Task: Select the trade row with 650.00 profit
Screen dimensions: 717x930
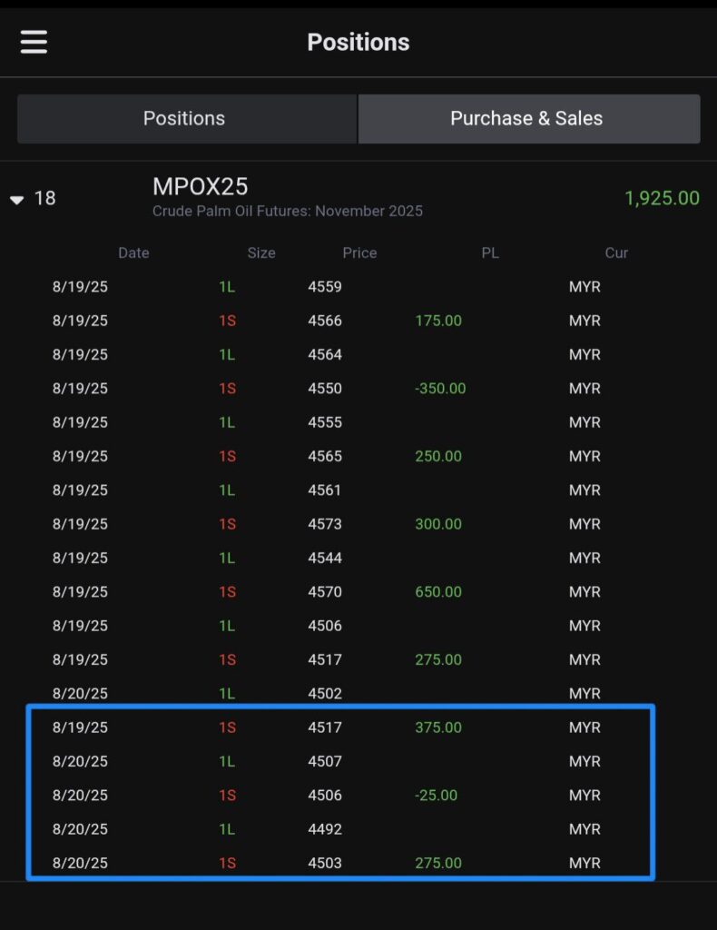Action: tap(437, 592)
